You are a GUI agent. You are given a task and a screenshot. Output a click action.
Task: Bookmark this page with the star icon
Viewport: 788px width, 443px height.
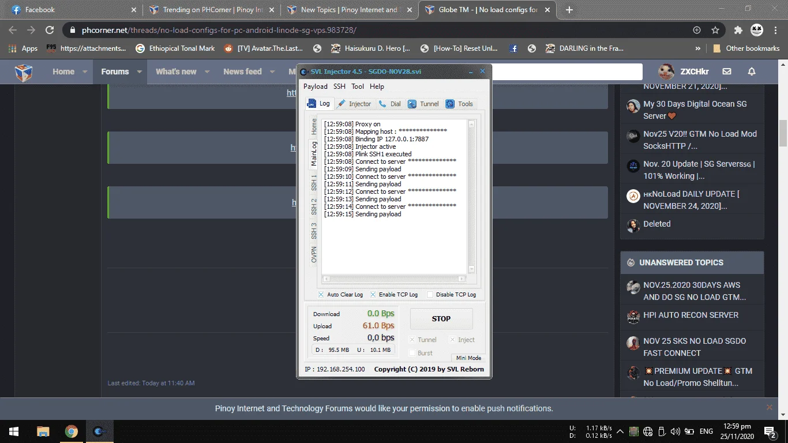(x=715, y=30)
